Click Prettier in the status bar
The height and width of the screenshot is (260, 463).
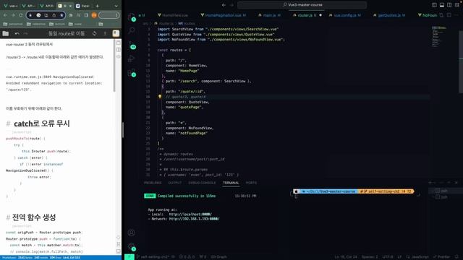(441, 257)
